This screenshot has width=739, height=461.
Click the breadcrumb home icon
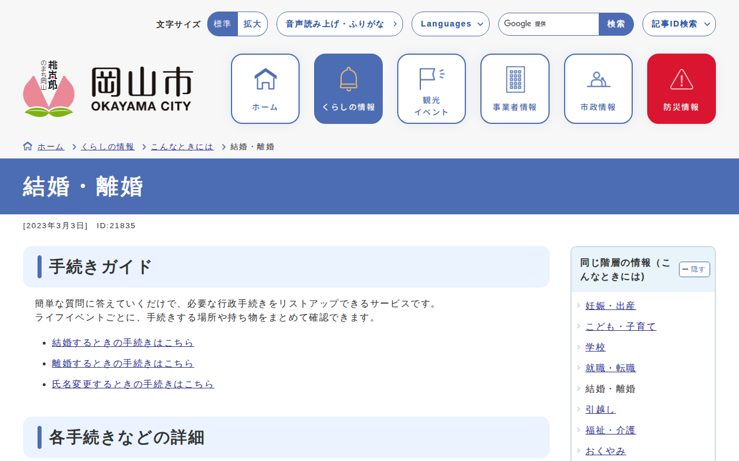pyautogui.click(x=28, y=146)
